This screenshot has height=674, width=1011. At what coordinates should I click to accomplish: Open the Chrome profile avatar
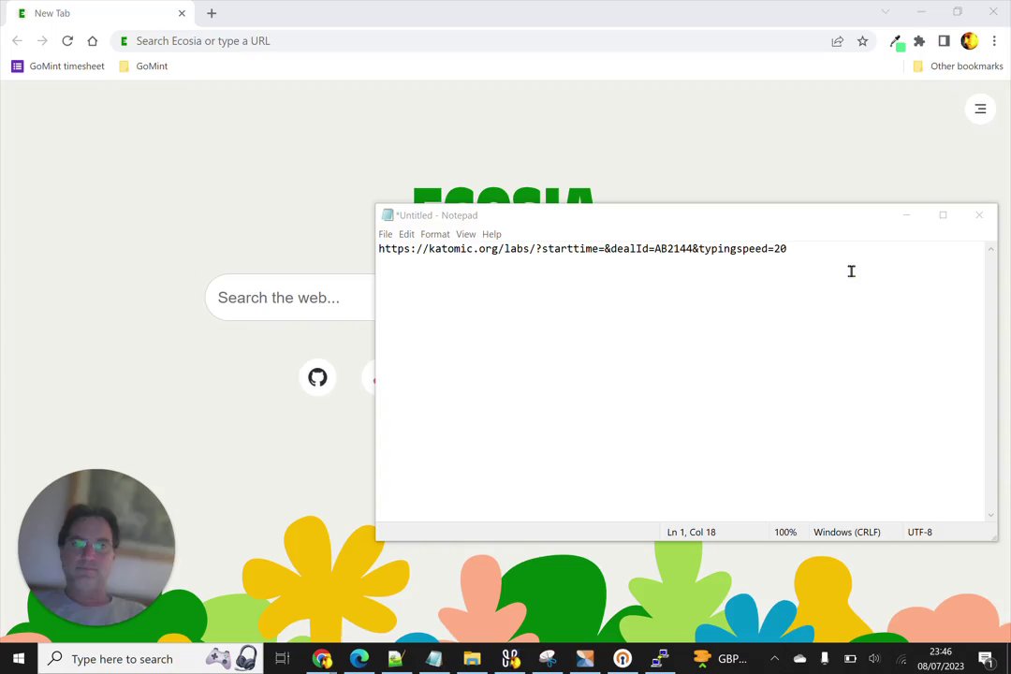(x=969, y=40)
